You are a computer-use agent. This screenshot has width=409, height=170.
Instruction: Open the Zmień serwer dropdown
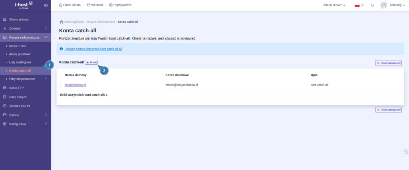coord(334,5)
